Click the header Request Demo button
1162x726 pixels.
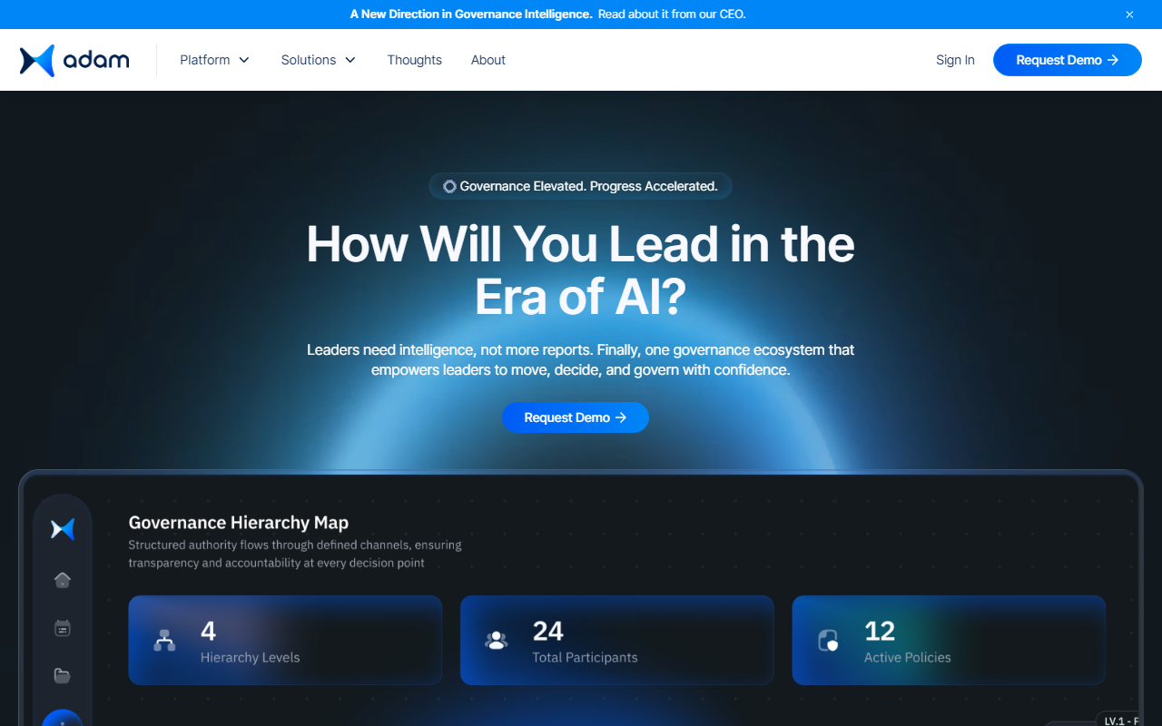click(1068, 60)
